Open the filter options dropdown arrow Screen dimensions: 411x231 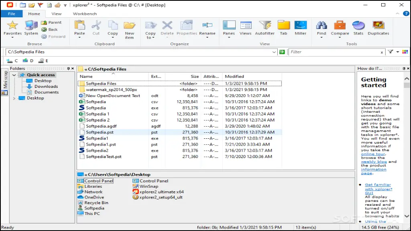point(398,52)
